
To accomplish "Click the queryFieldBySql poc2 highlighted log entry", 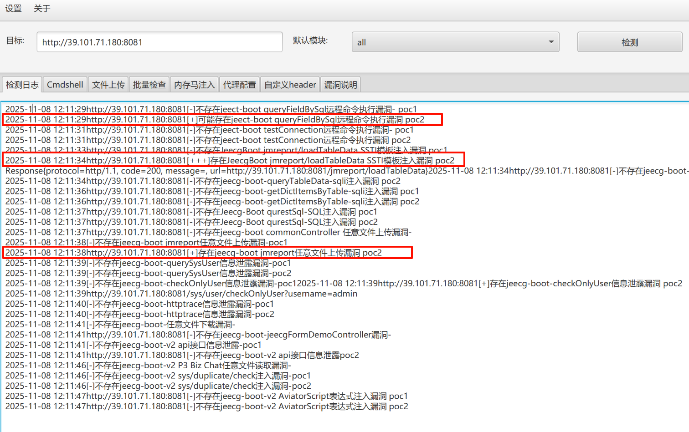I will click(219, 119).
